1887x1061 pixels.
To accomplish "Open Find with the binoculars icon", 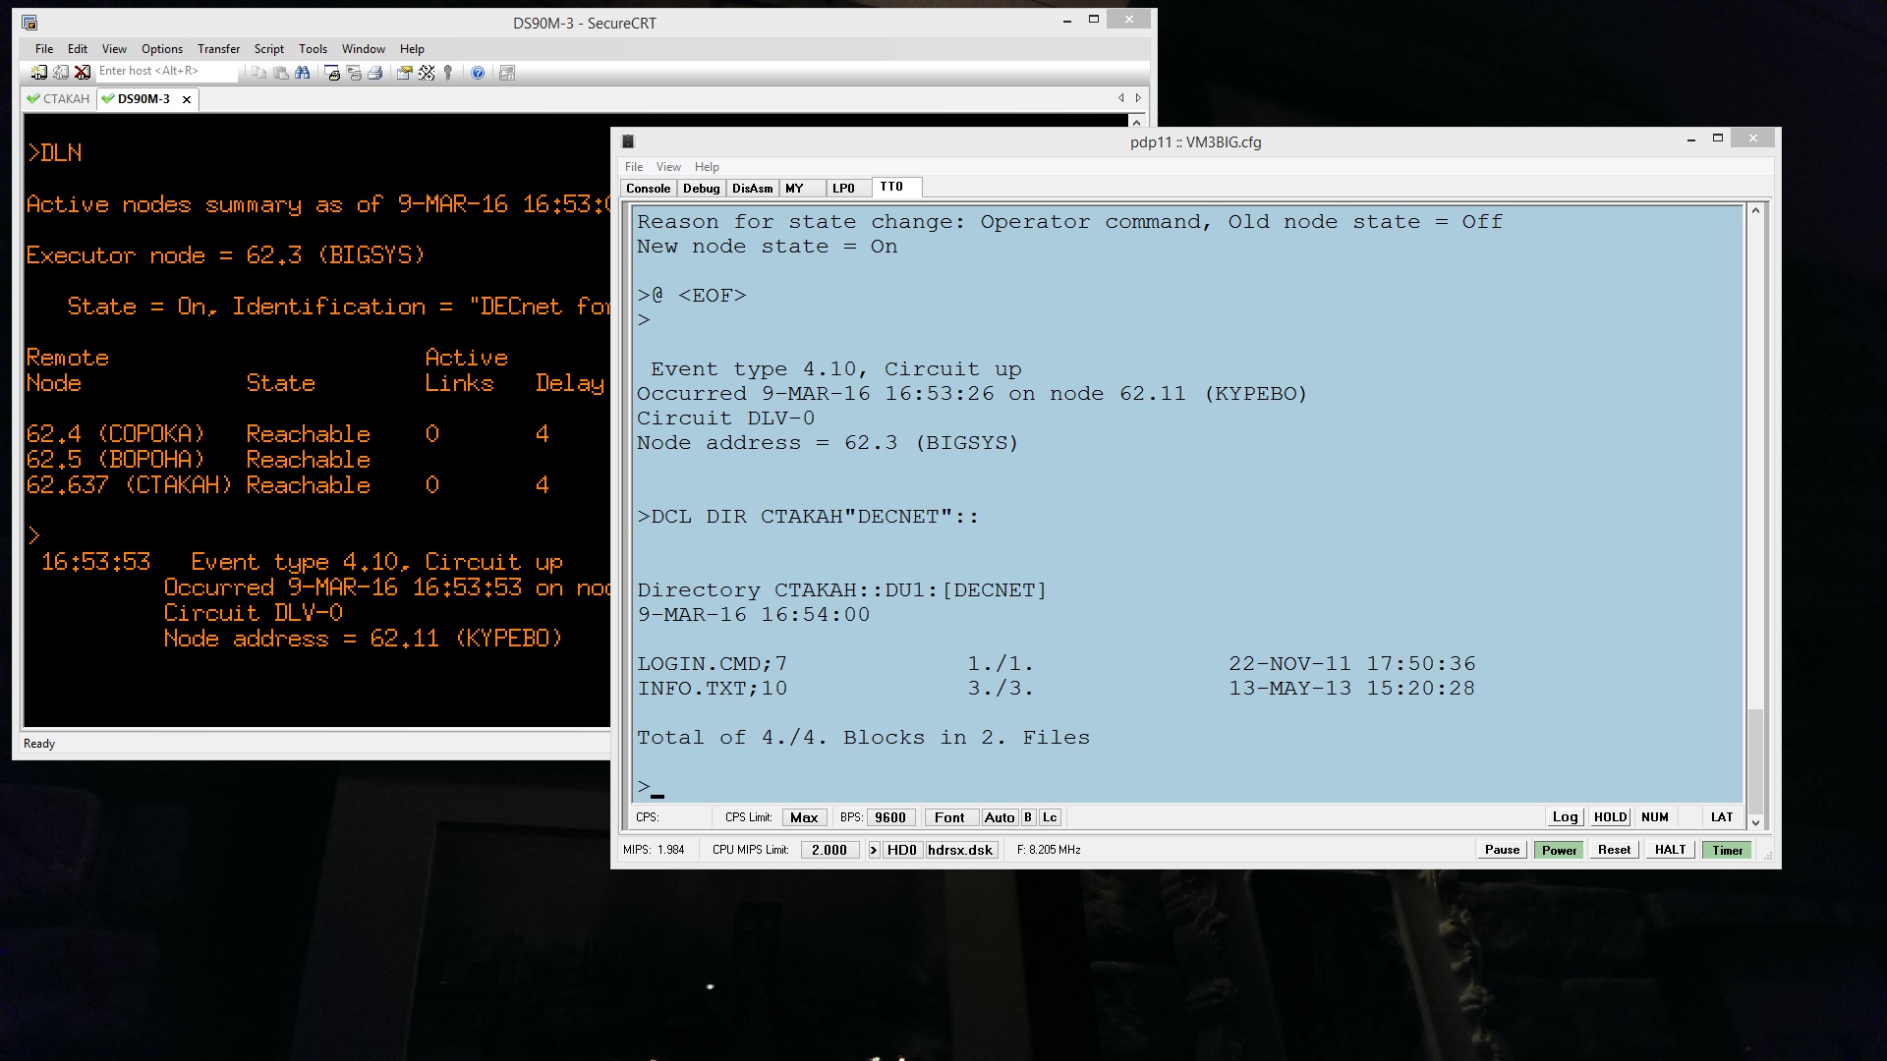I will click(x=302, y=73).
